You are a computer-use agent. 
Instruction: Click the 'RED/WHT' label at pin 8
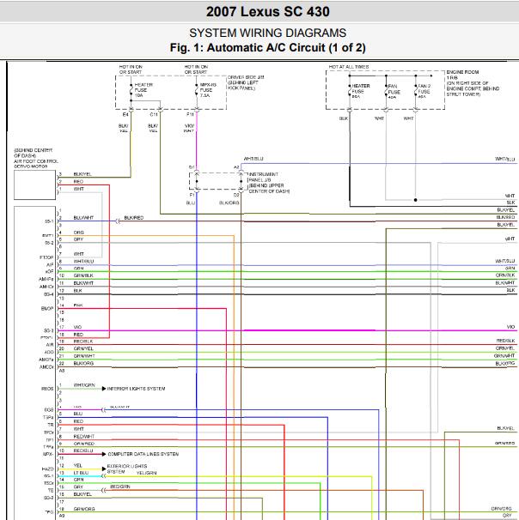(83, 436)
